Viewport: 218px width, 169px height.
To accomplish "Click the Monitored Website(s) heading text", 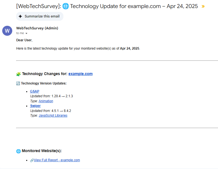I will point(42,151).
